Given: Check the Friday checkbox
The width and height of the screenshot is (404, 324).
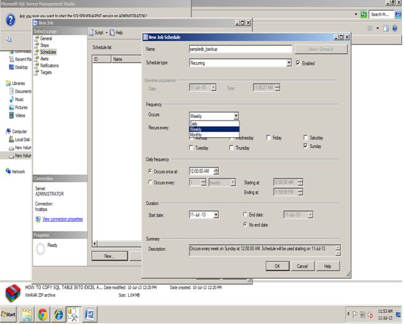Looking at the screenshot, I should coord(269,138).
